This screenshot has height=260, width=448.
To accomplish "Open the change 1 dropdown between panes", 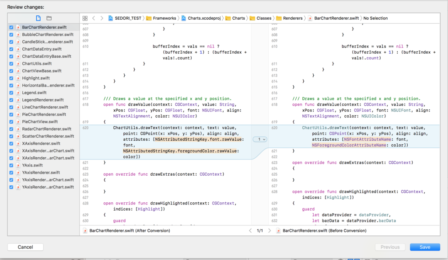I will pos(260,139).
